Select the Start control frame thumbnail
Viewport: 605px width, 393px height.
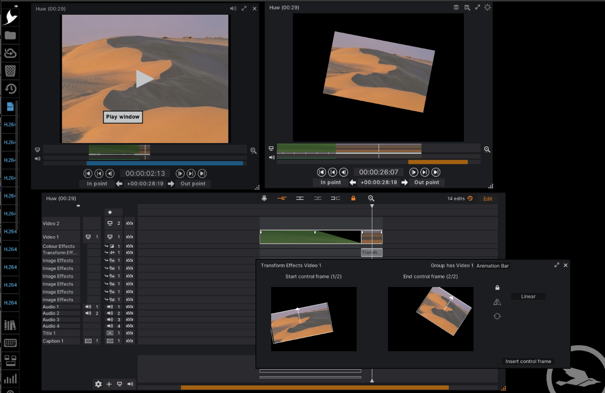(313, 319)
